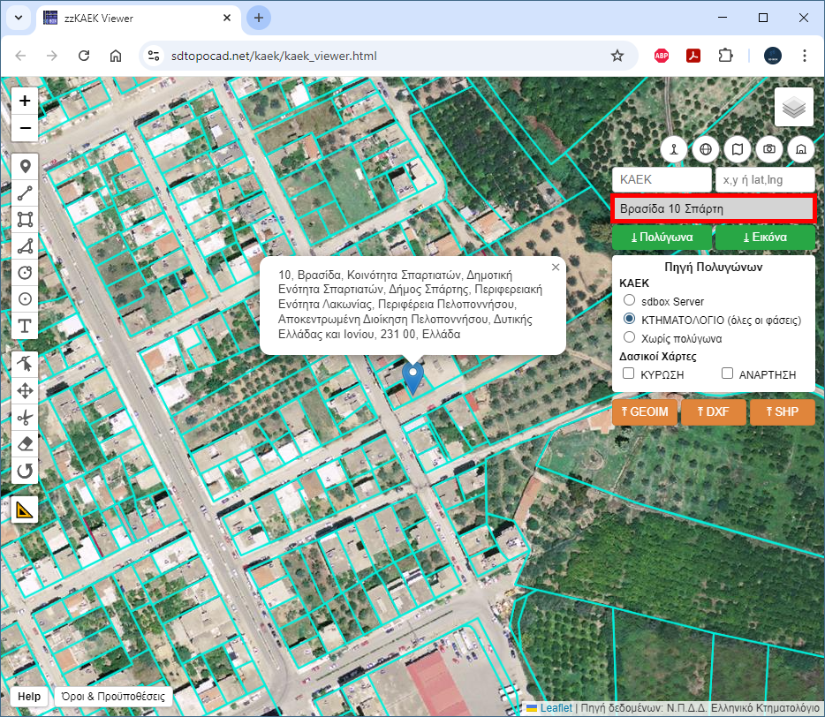825x717 pixels.
Task: Select the draw marker tool
Action: (25, 166)
